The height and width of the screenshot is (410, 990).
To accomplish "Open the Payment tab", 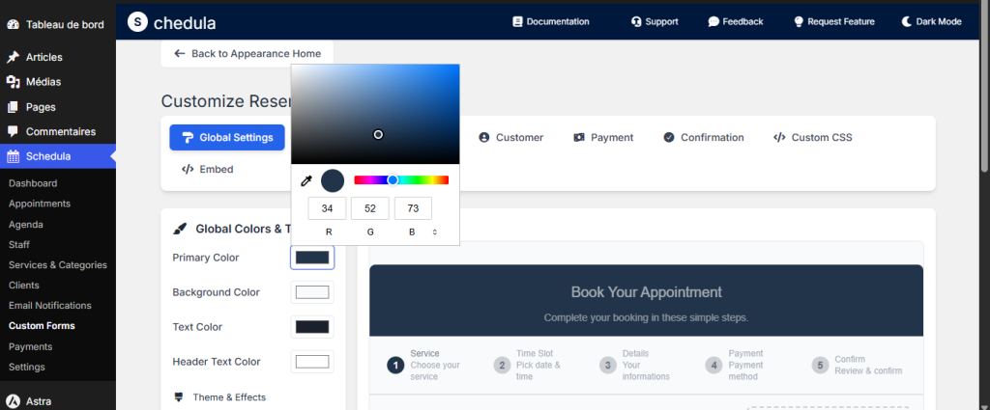I will [x=602, y=137].
